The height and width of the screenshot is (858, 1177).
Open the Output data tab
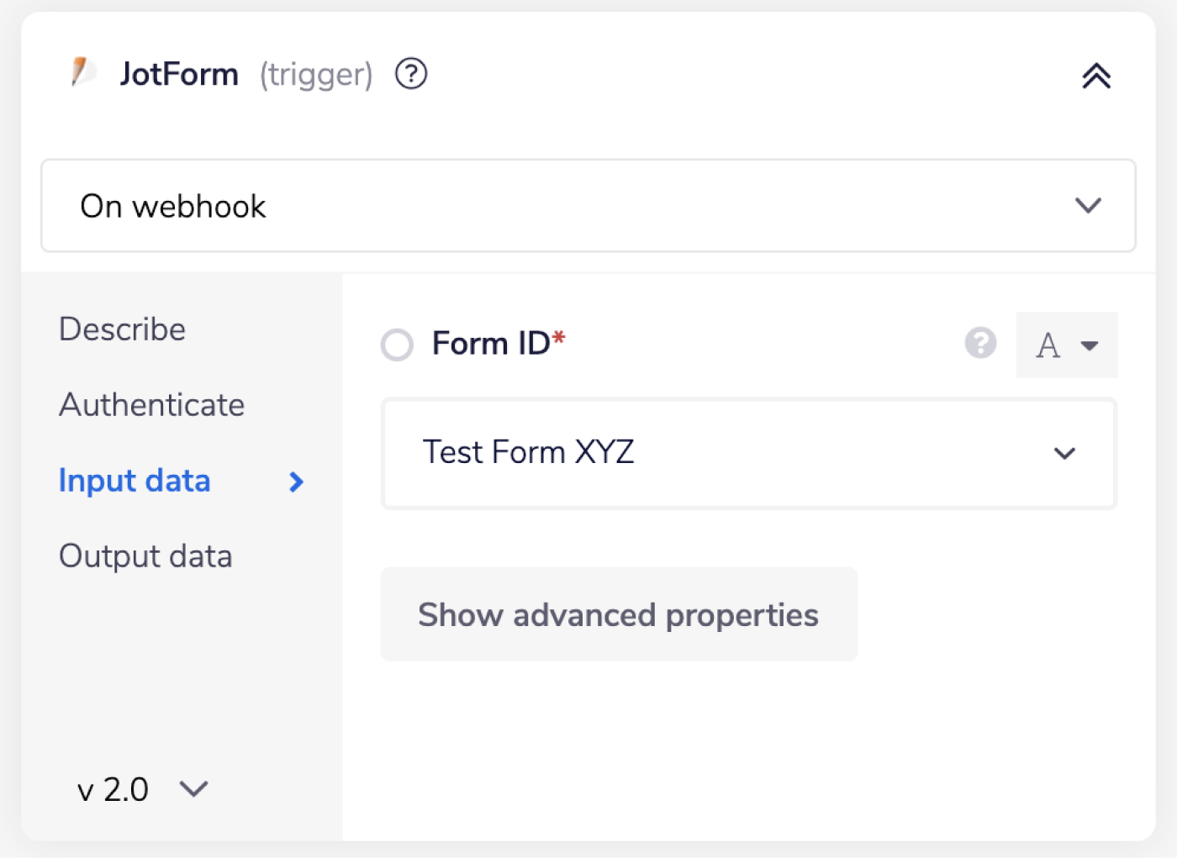[x=145, y=556]
